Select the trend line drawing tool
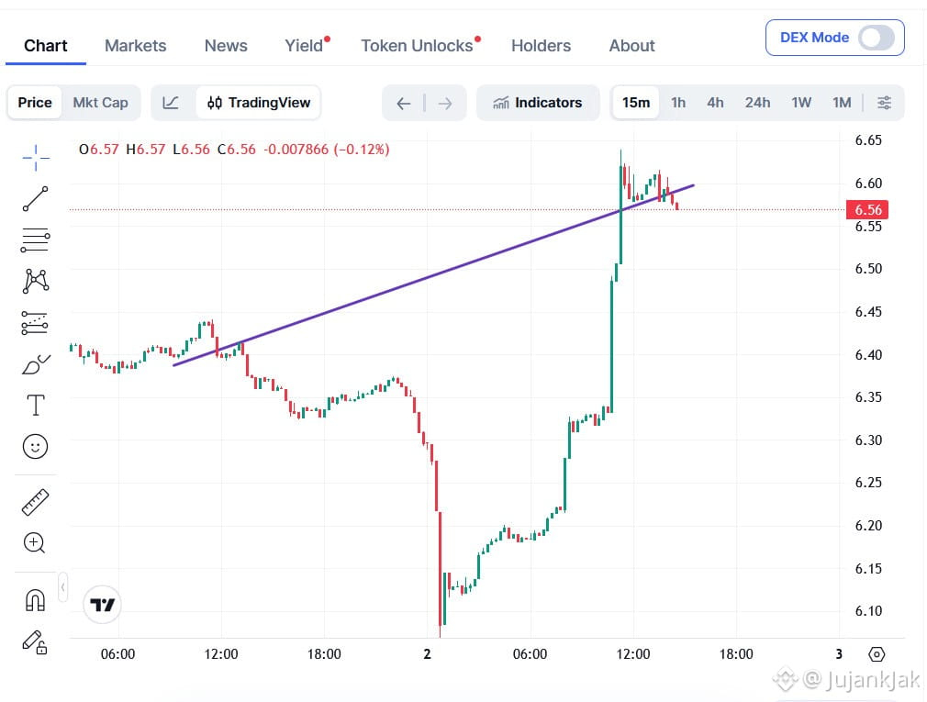Screen dimensions: 927x702 (36, 198)
